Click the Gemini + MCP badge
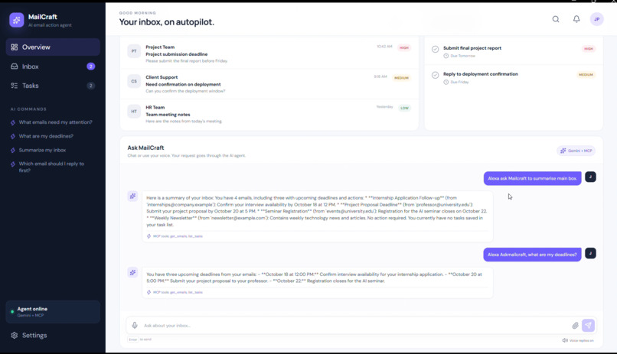617x354 pixels. [576, 151]
